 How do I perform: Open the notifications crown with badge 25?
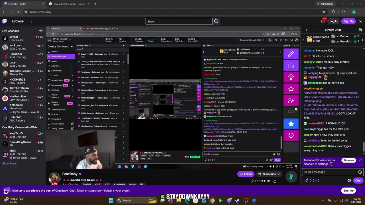323,21
